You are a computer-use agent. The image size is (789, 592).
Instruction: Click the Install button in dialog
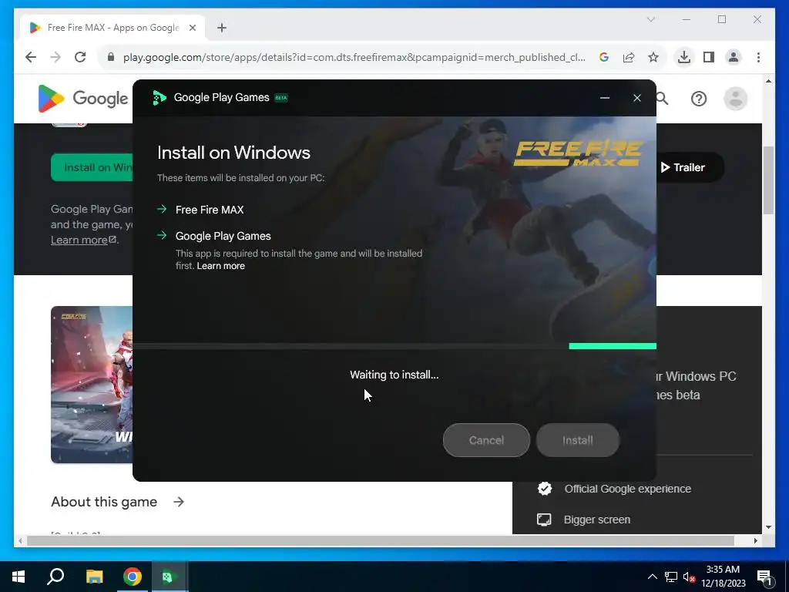pyautogui.click(x=578, y=440)
